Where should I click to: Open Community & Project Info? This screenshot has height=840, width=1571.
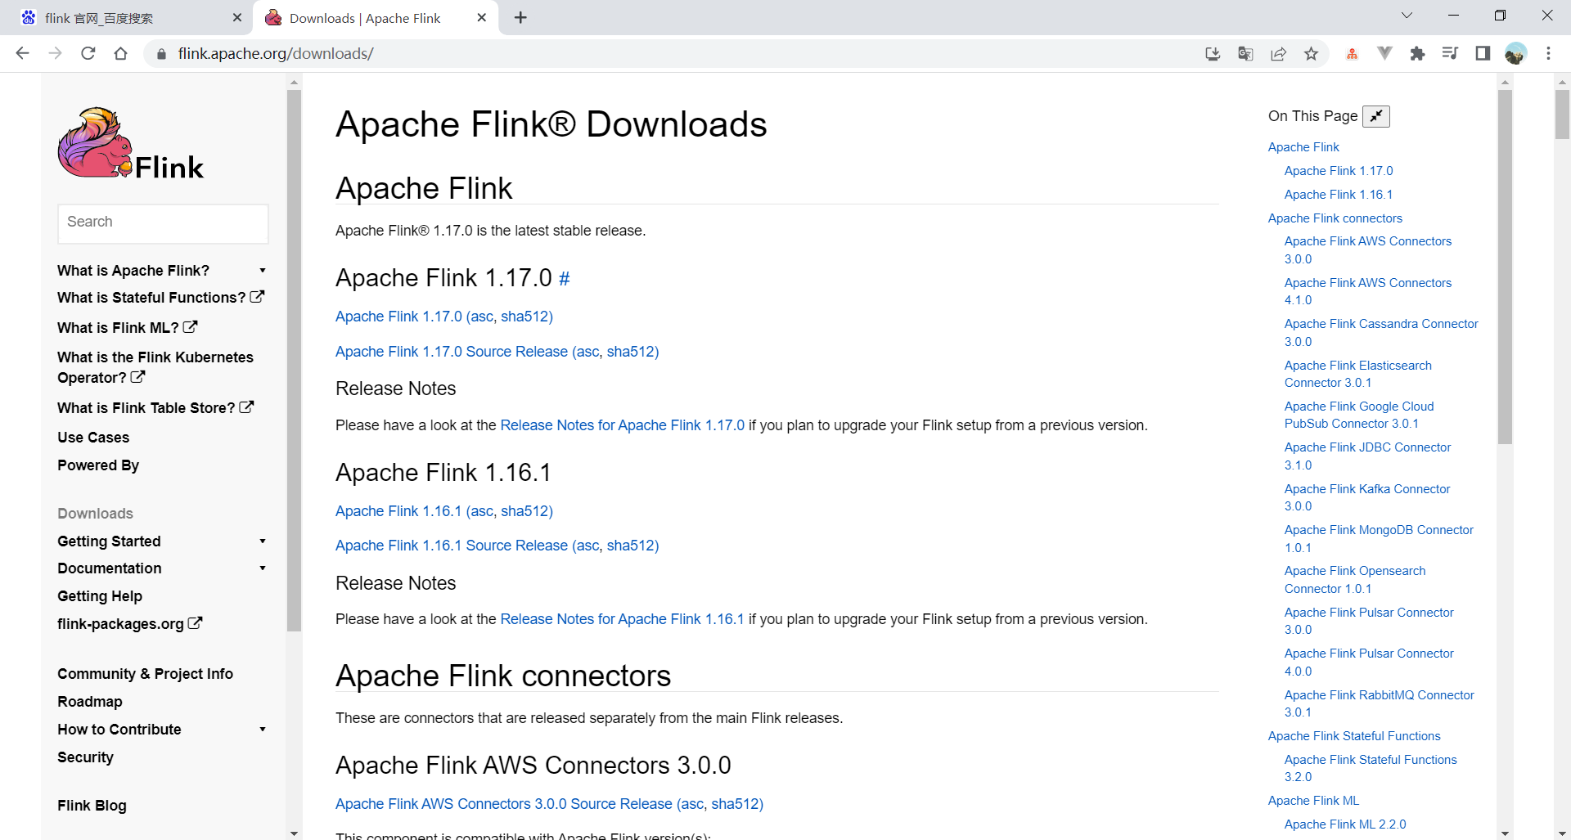[145, 674]
